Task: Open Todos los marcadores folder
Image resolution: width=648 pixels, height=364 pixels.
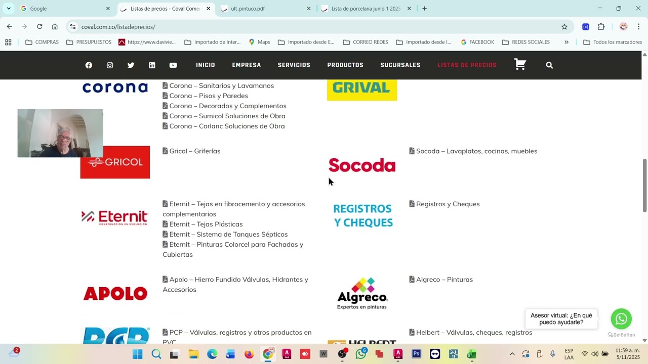Action: [x=613, y=42]
